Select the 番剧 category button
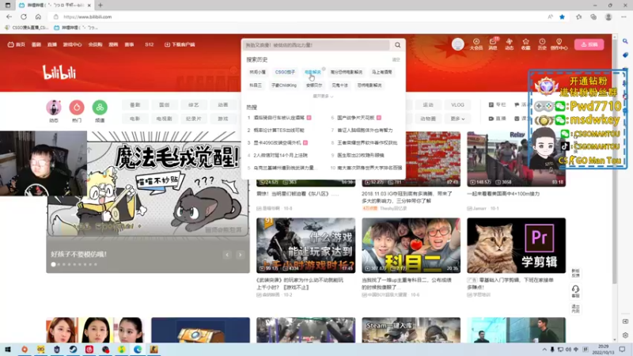633x356 pixels. tap(135, 105)
